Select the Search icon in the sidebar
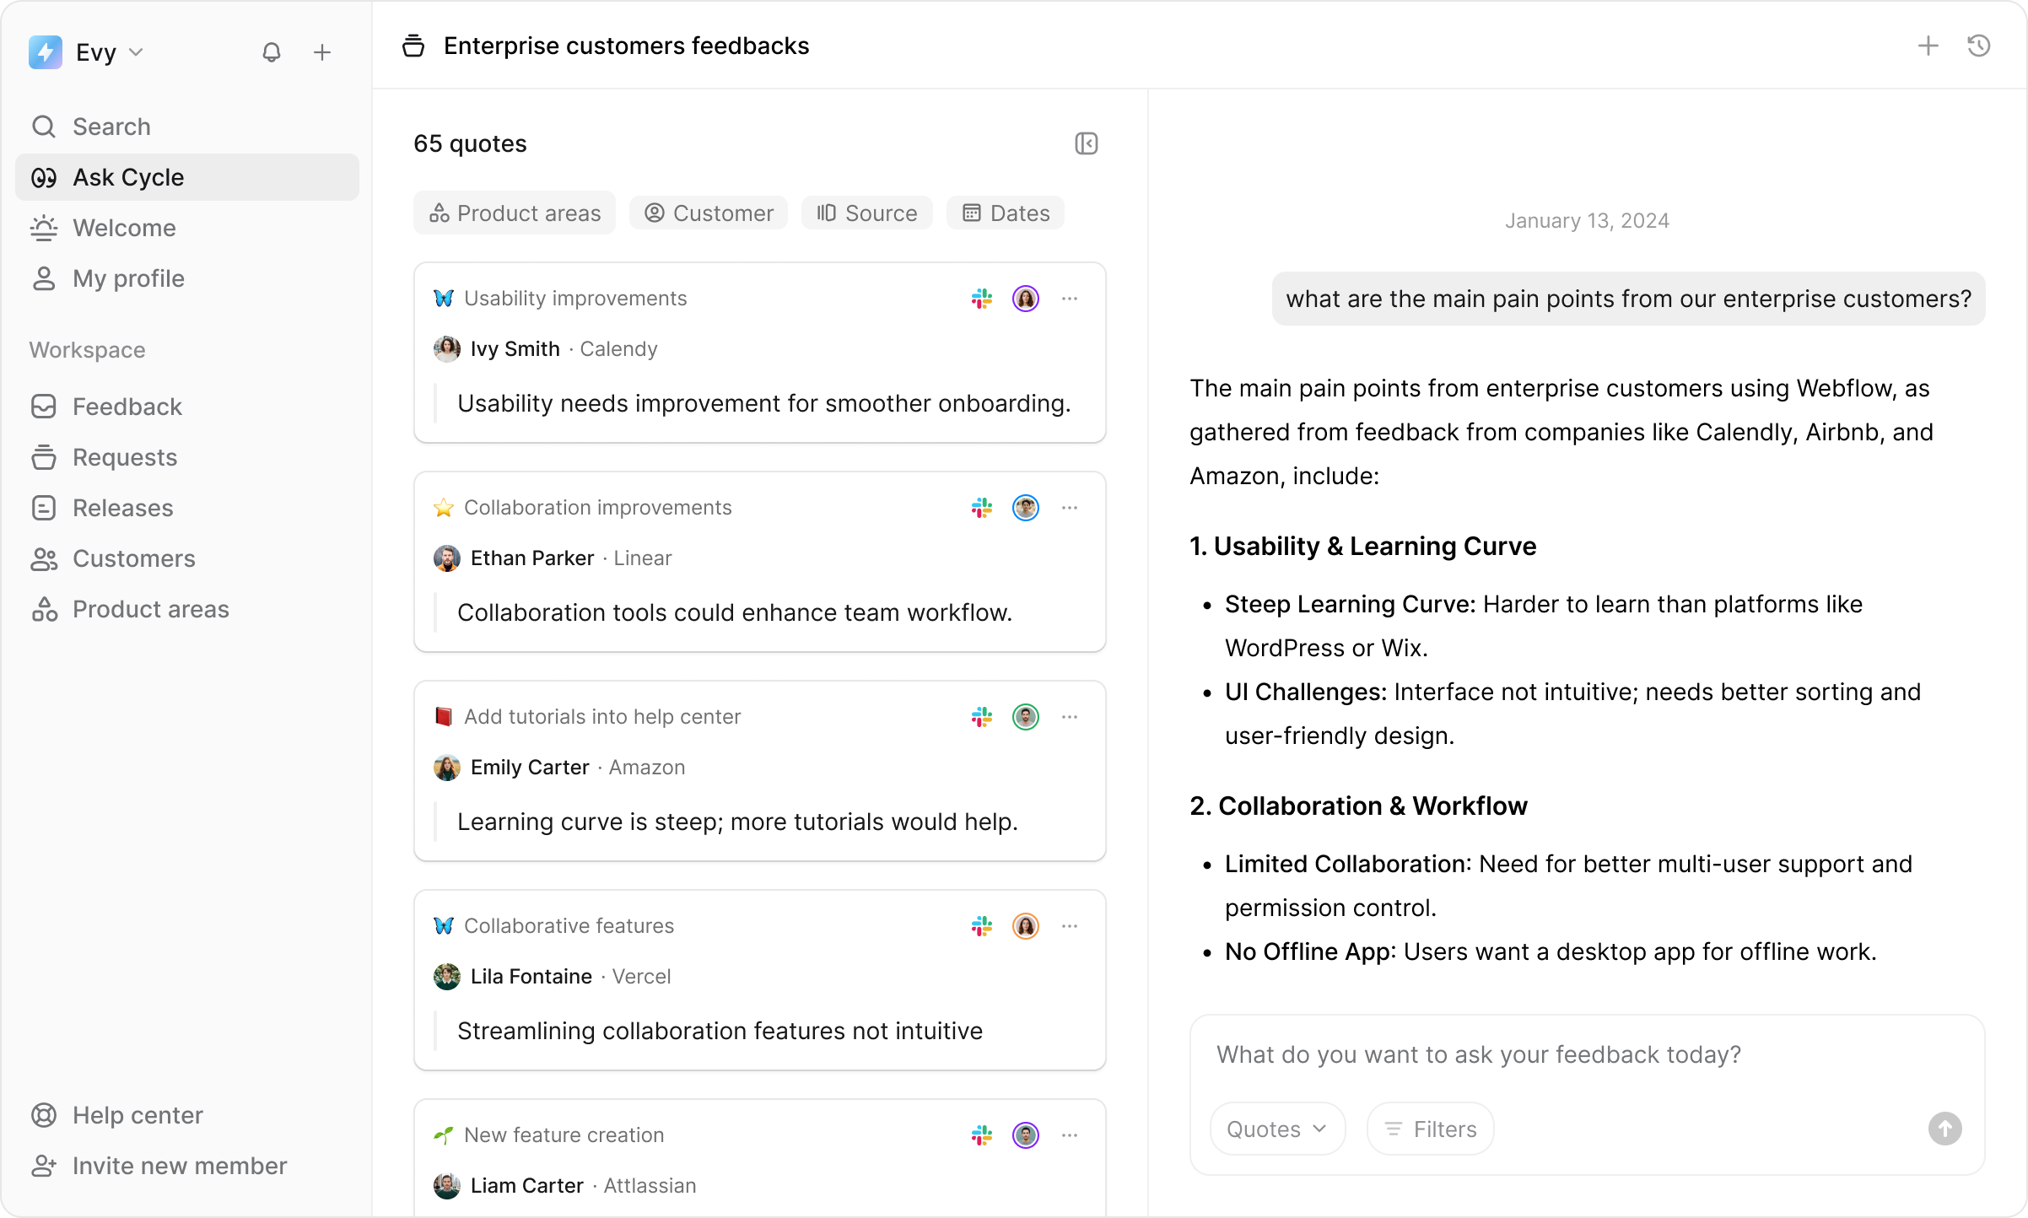 [x=45, y=126]
